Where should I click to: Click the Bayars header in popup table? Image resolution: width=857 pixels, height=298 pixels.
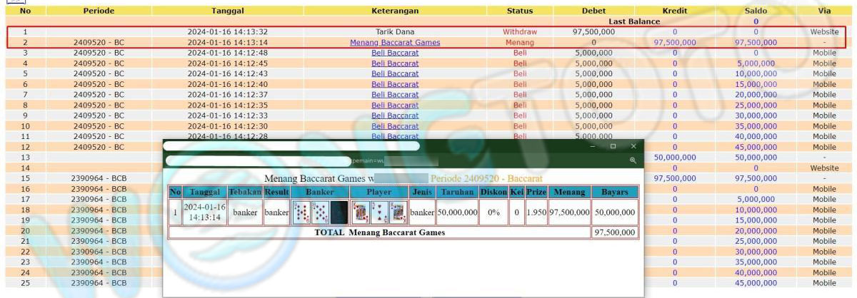pyautogui.click(x=614, y=192)
